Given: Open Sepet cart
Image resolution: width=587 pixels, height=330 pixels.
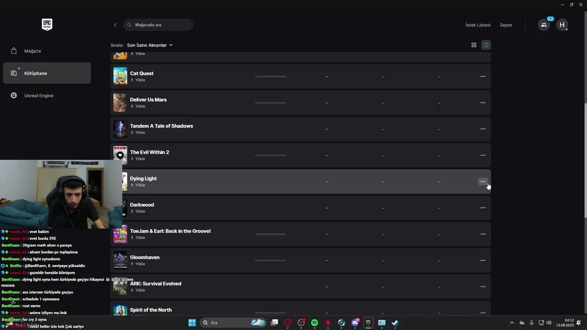Looking at the screenshot, I should tap(506, 25).
